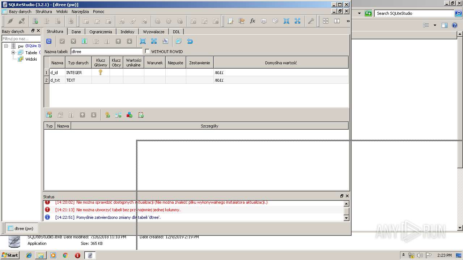Viewport: 463px width, 260px height.
Task: Click the import into table icon
Action: pos(143,41)
